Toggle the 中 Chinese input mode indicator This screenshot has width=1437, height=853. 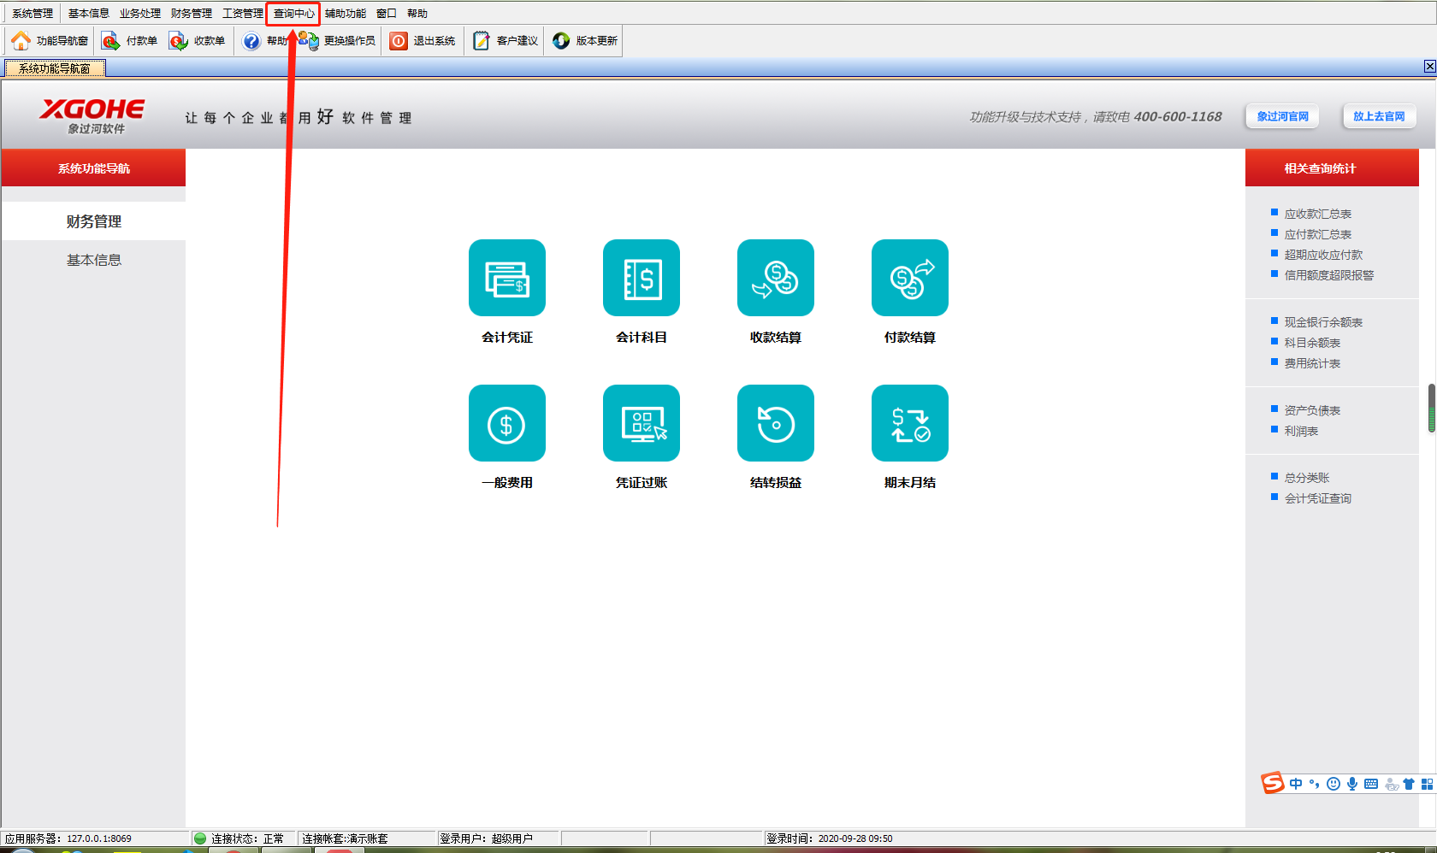(1296, 784)
